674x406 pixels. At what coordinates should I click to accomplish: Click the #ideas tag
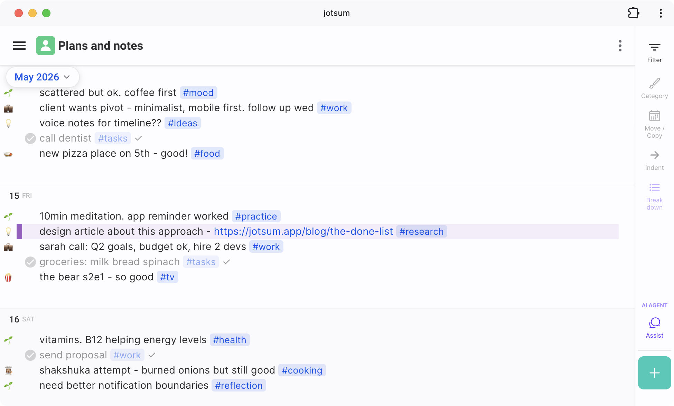click(182, 123)
